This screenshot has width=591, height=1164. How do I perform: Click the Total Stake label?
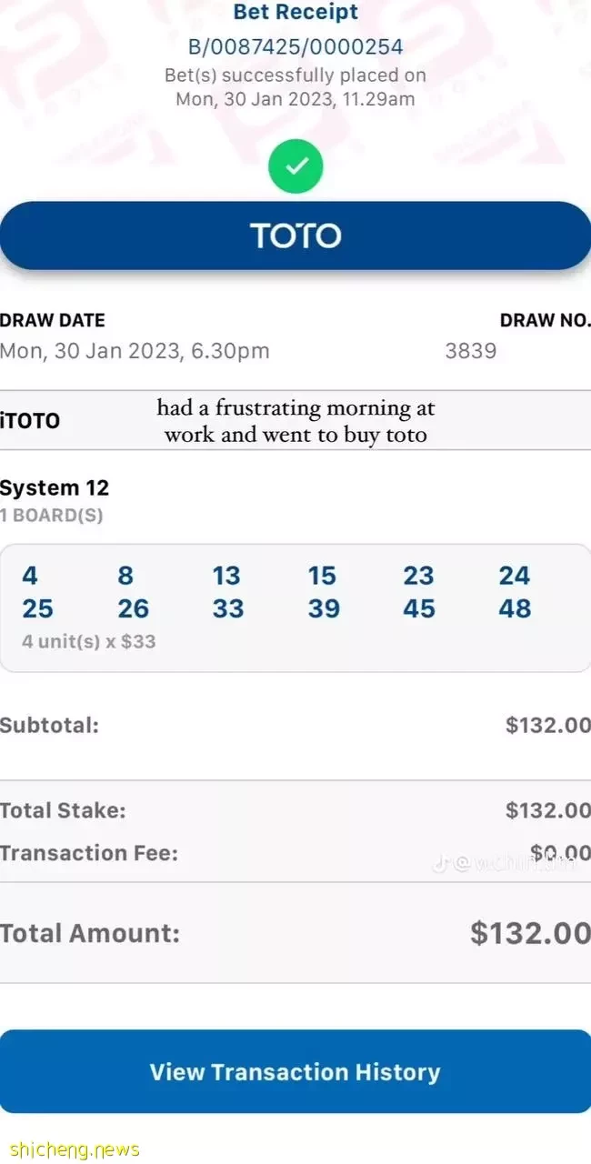pyautogui.click(x=63, y=810)
